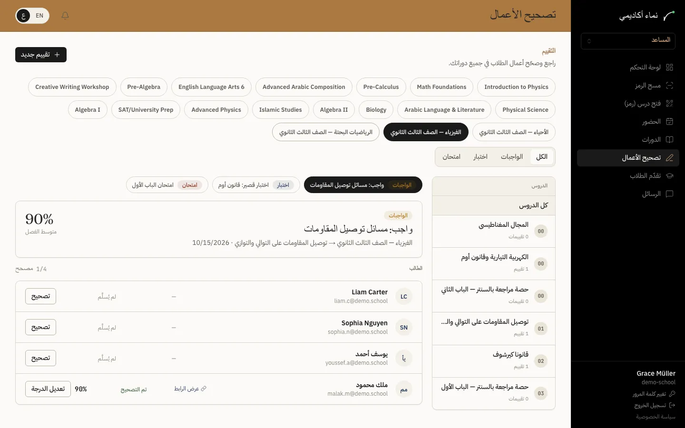The image size is (685, 428).
Task: Click the student progress graduation cap icon
Action: click(x=669, y=176)
